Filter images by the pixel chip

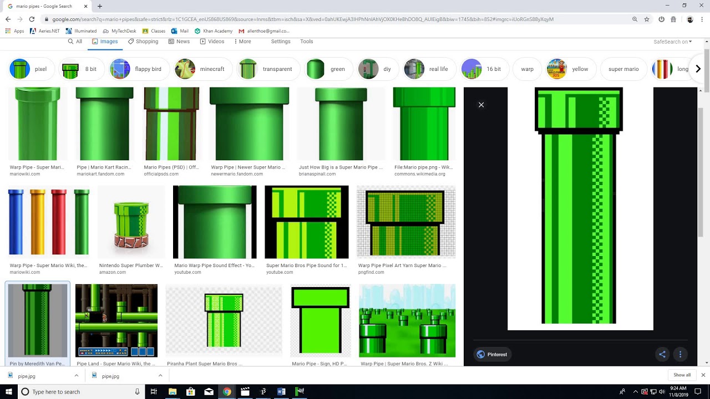tap(31, 69)
